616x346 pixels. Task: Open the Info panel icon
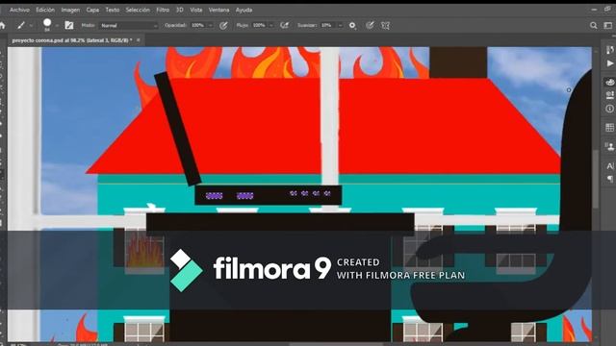(609, 109)
